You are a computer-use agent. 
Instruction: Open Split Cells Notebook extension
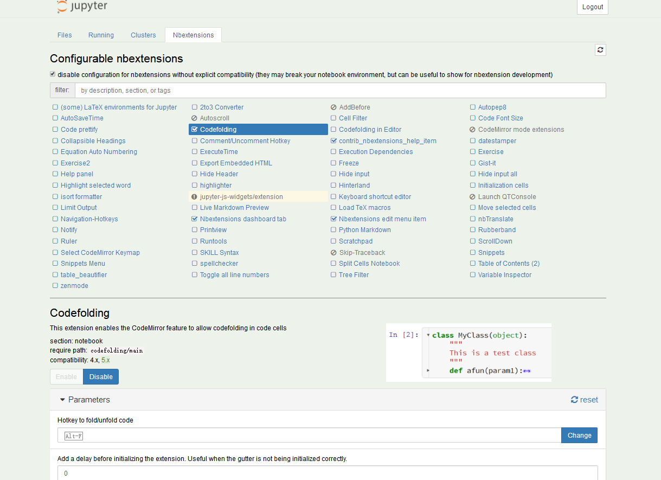pos(369,264)
